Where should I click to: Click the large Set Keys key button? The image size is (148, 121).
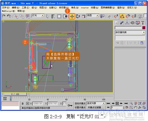70,106
